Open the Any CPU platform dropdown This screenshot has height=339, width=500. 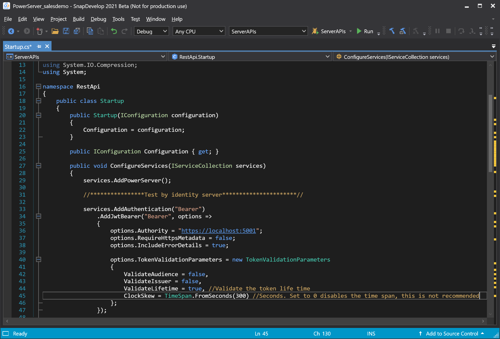click(199, 31)
